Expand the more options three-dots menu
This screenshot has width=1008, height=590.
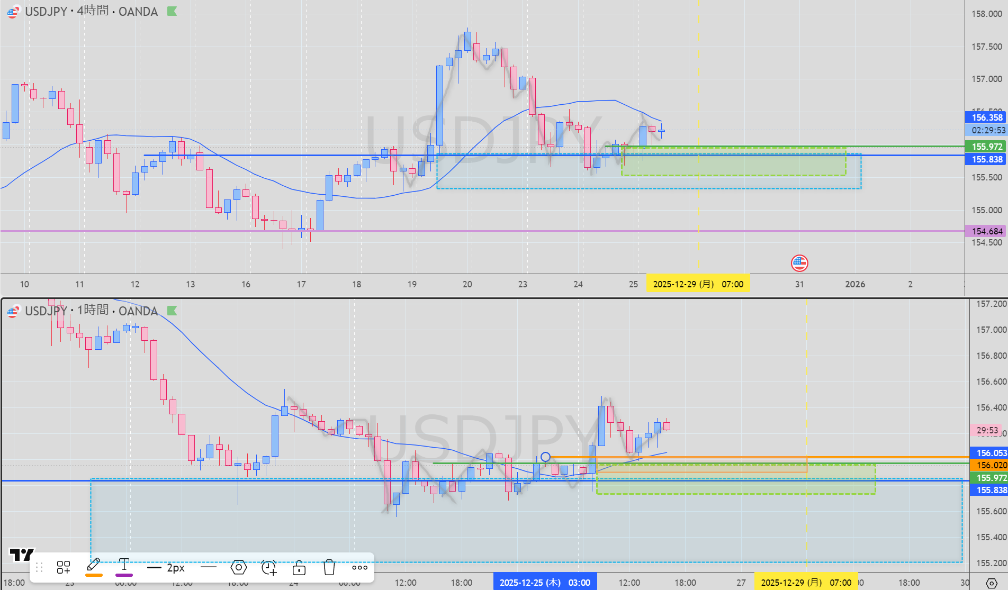pos(359,567)
